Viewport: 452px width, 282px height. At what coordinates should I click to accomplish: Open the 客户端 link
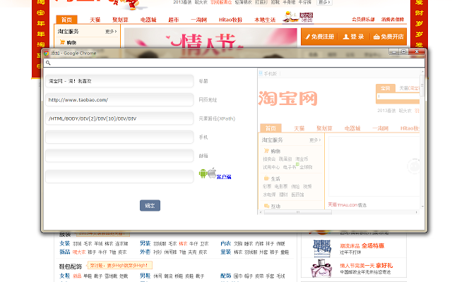coord(224,177)
